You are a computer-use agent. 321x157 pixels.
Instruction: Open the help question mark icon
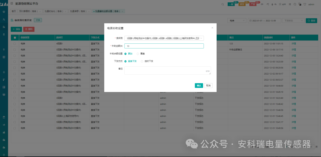295,4
